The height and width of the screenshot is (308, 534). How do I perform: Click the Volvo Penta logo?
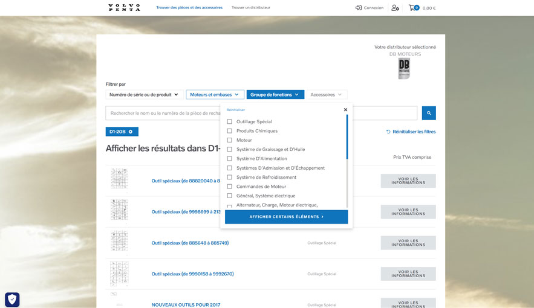124,8
